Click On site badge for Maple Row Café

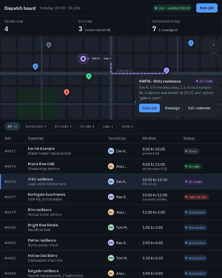[x=193, y=167]
